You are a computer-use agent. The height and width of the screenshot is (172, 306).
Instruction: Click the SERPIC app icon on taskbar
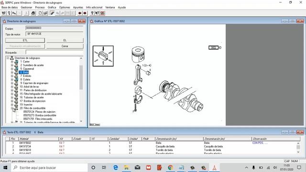click(x=214, y=168)
